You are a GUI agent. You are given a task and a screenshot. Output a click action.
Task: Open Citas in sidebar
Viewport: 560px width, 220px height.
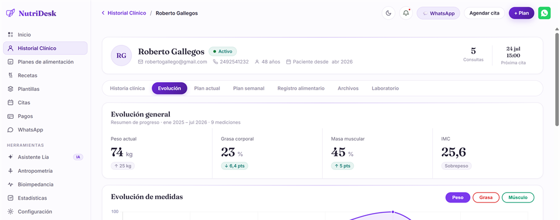[45, 102]
